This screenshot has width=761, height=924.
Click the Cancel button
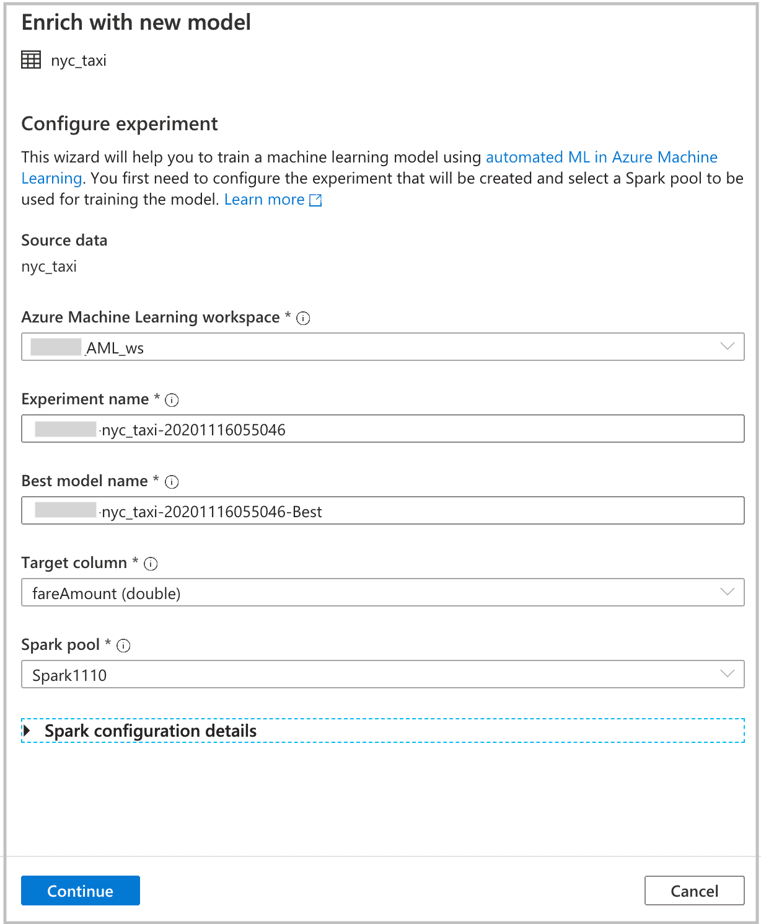click(693, 891)
